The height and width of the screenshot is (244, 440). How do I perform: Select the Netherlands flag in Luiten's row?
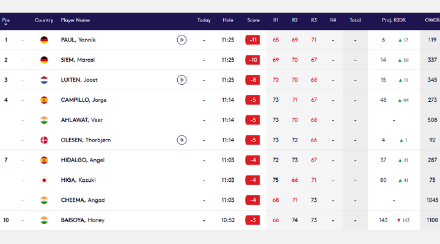pyautogui.click(x=44, y=80)
